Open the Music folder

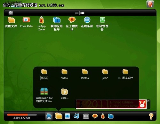(44, 72)
